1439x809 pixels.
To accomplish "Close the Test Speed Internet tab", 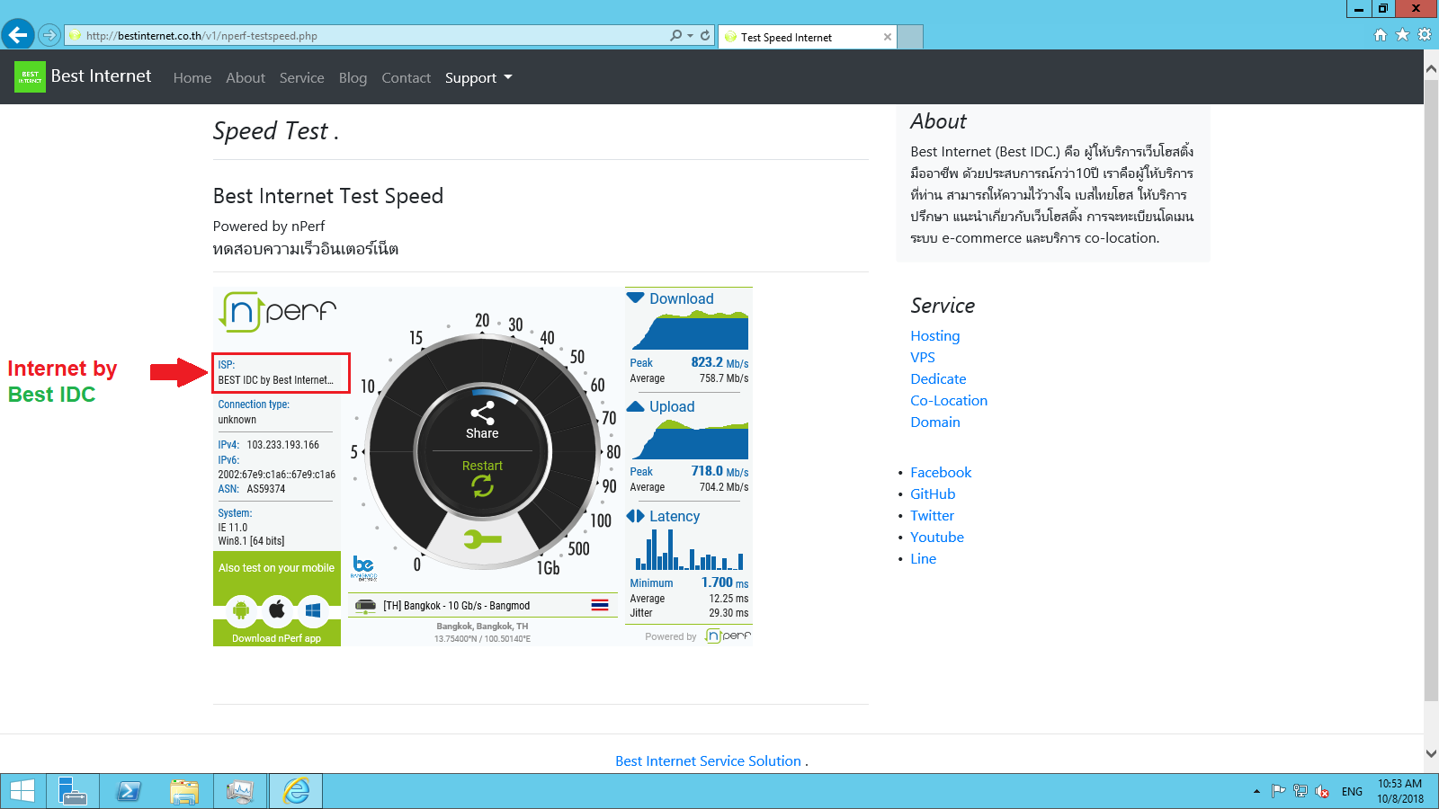I will click(x=888, y=37).
